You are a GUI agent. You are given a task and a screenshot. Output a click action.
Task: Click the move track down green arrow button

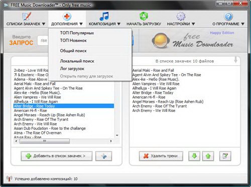194,156
